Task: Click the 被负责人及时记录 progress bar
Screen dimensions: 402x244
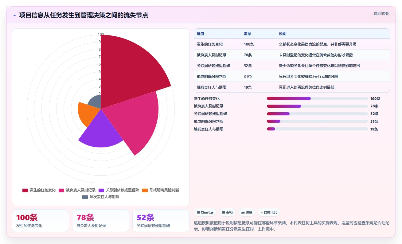Action: coord(317,106)
